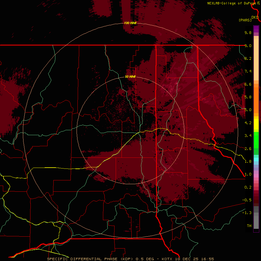Click the DKD label above the legend

click(x=255, y=17)
